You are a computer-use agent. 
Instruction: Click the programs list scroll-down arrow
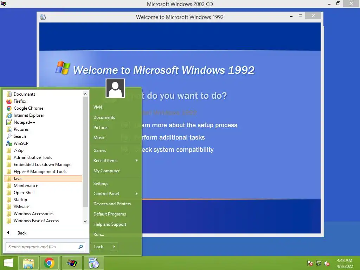(x=85, y=221)
